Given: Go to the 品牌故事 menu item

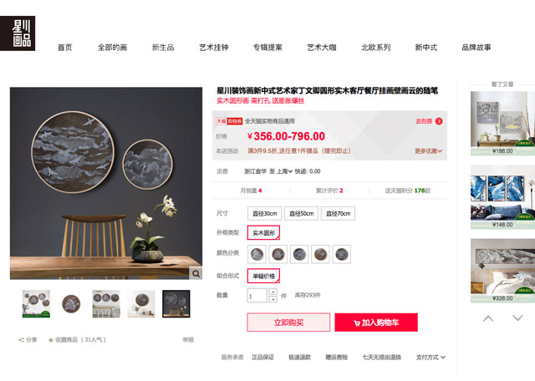Looking at the screenshot, I should click(476, 48).
